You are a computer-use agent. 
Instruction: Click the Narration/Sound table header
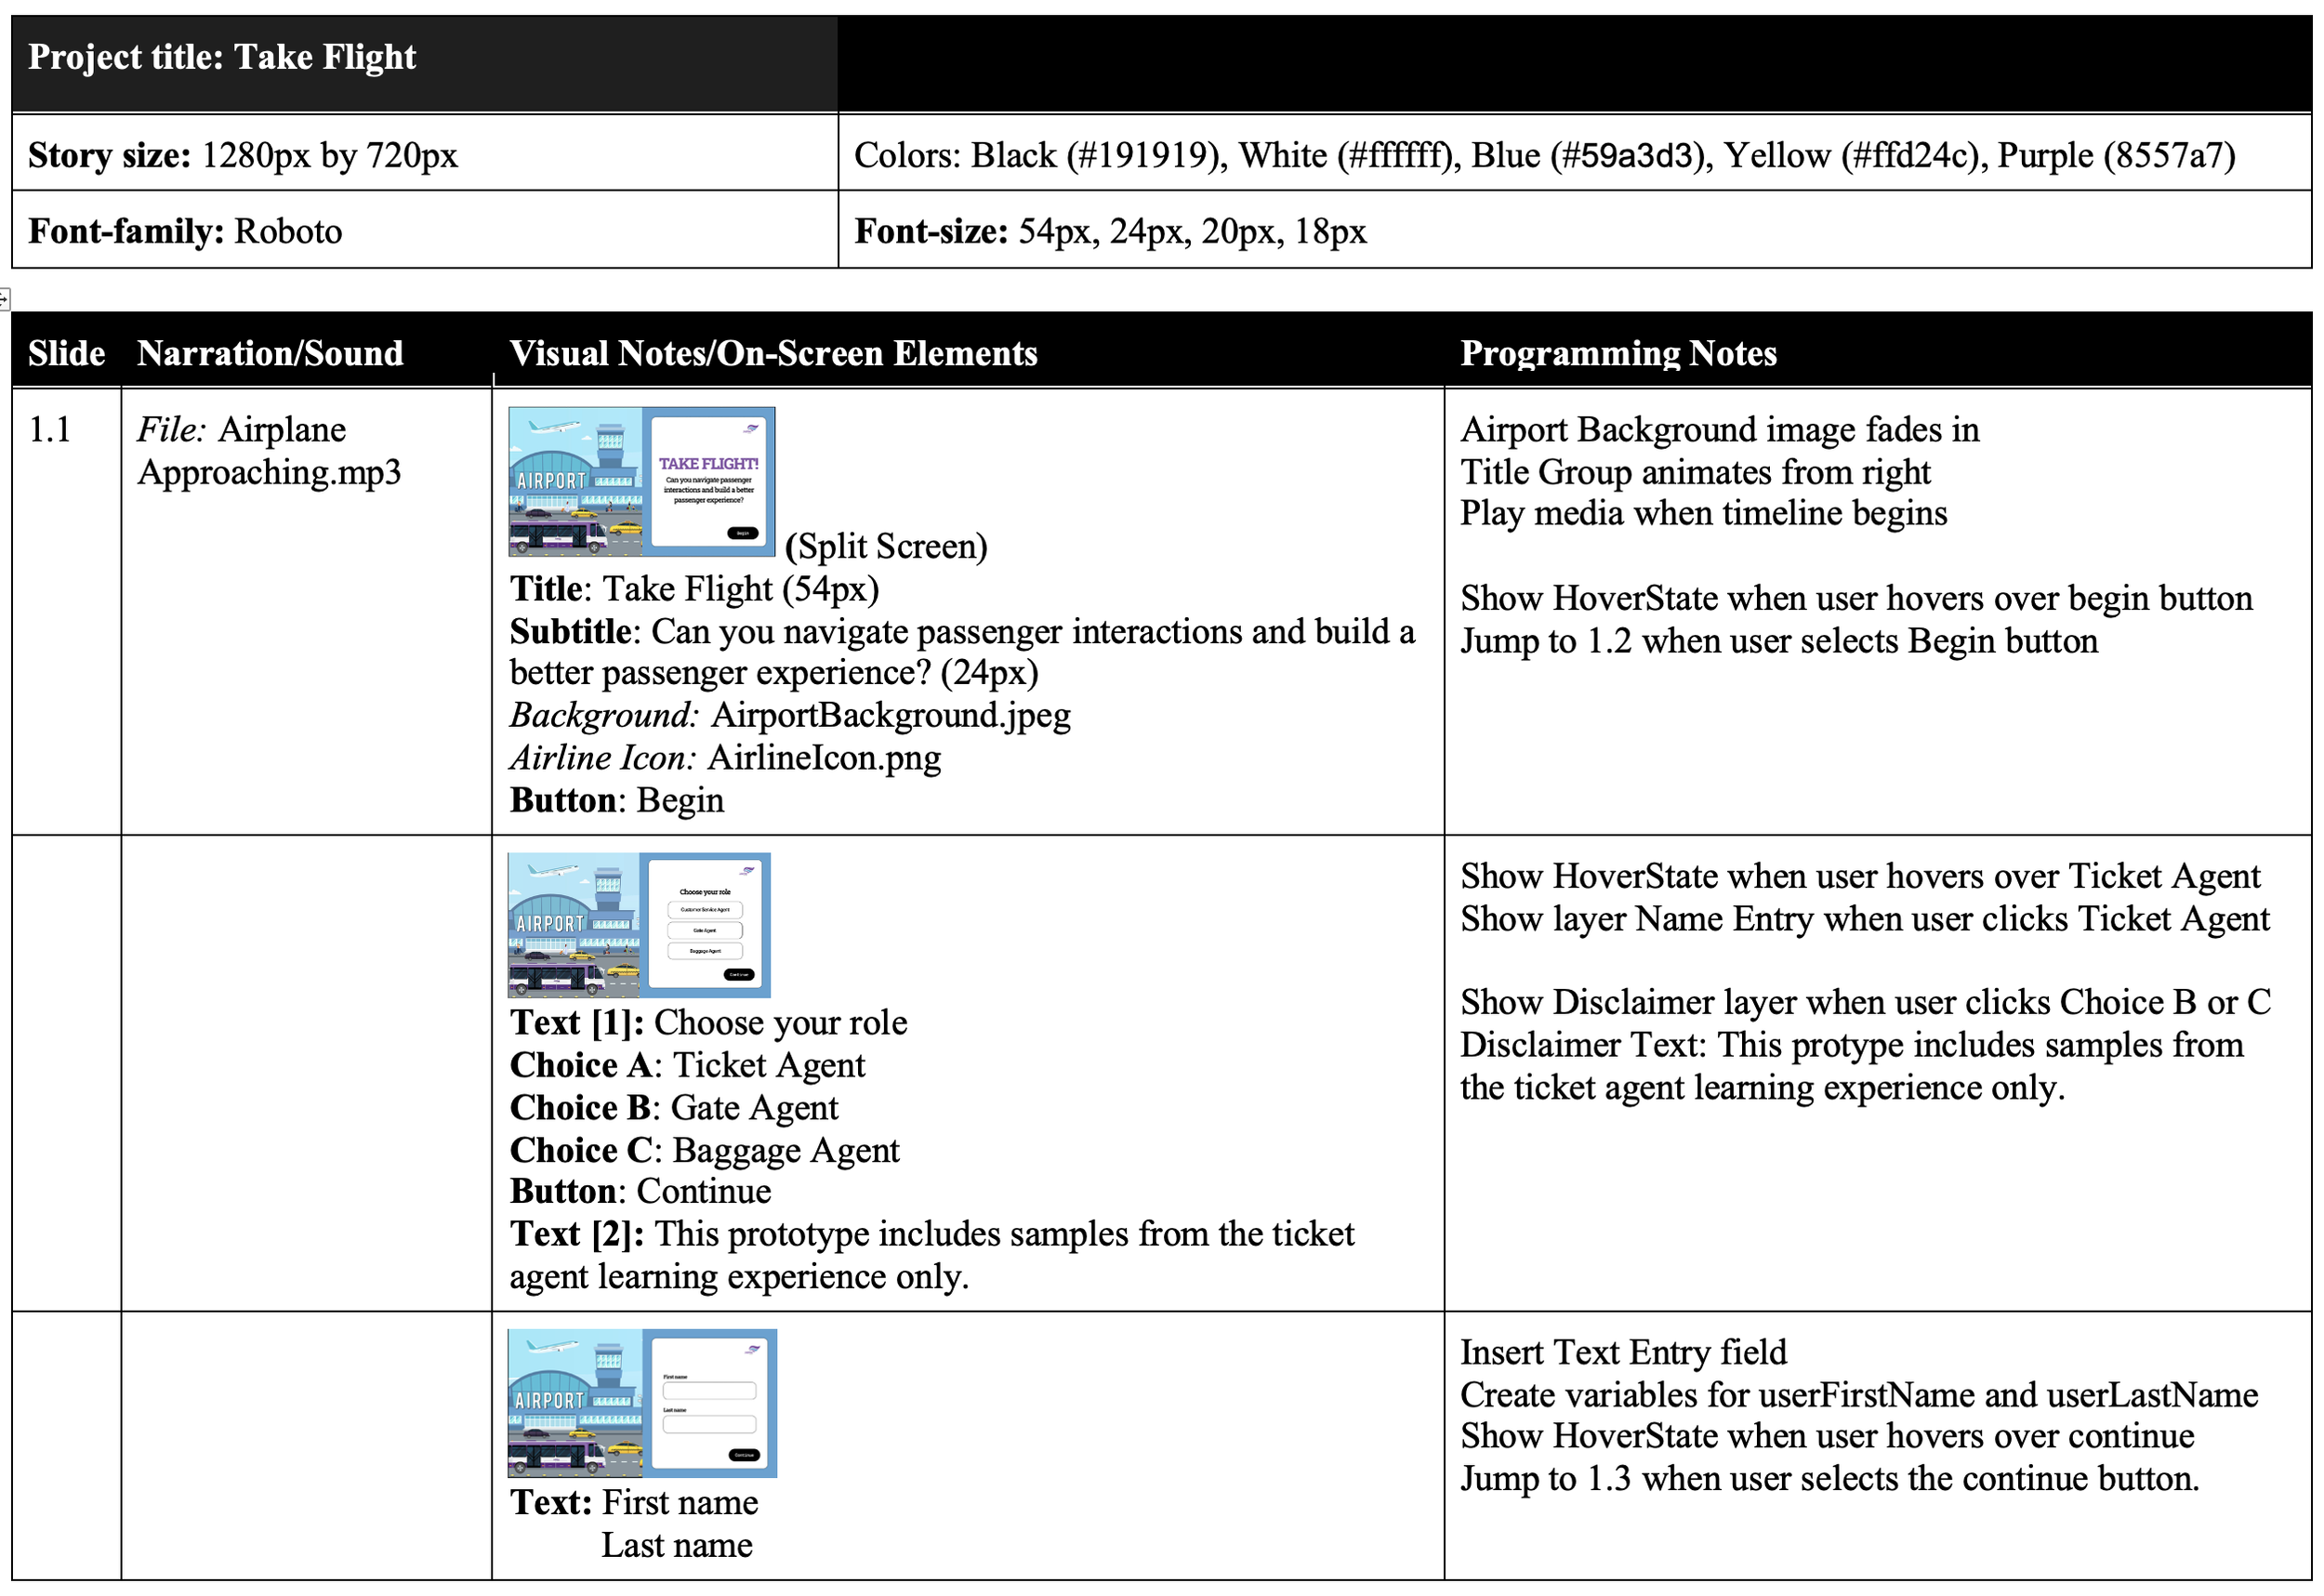tap(270, 353)
